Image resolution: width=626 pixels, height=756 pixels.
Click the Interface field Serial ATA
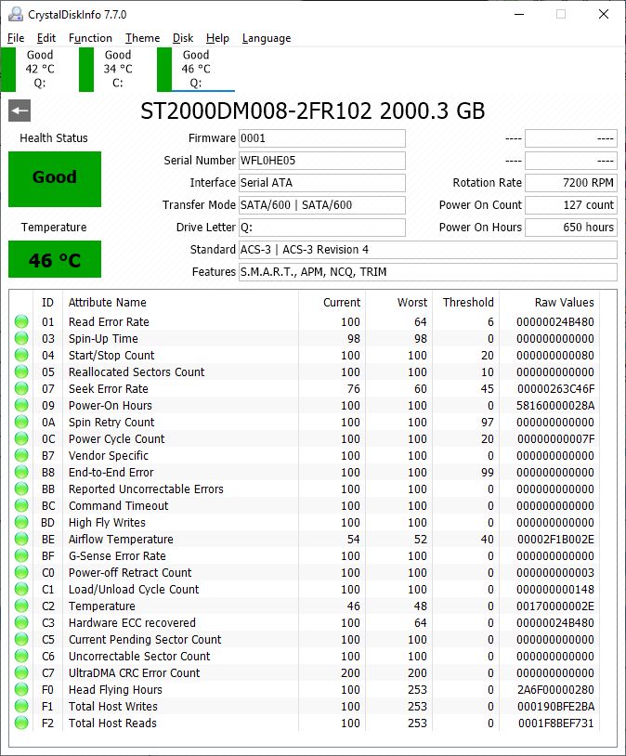[321, 183]
